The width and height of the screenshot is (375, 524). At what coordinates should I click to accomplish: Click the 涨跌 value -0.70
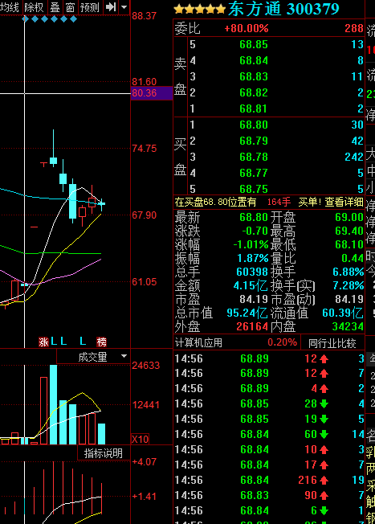(x=255, y=231)
